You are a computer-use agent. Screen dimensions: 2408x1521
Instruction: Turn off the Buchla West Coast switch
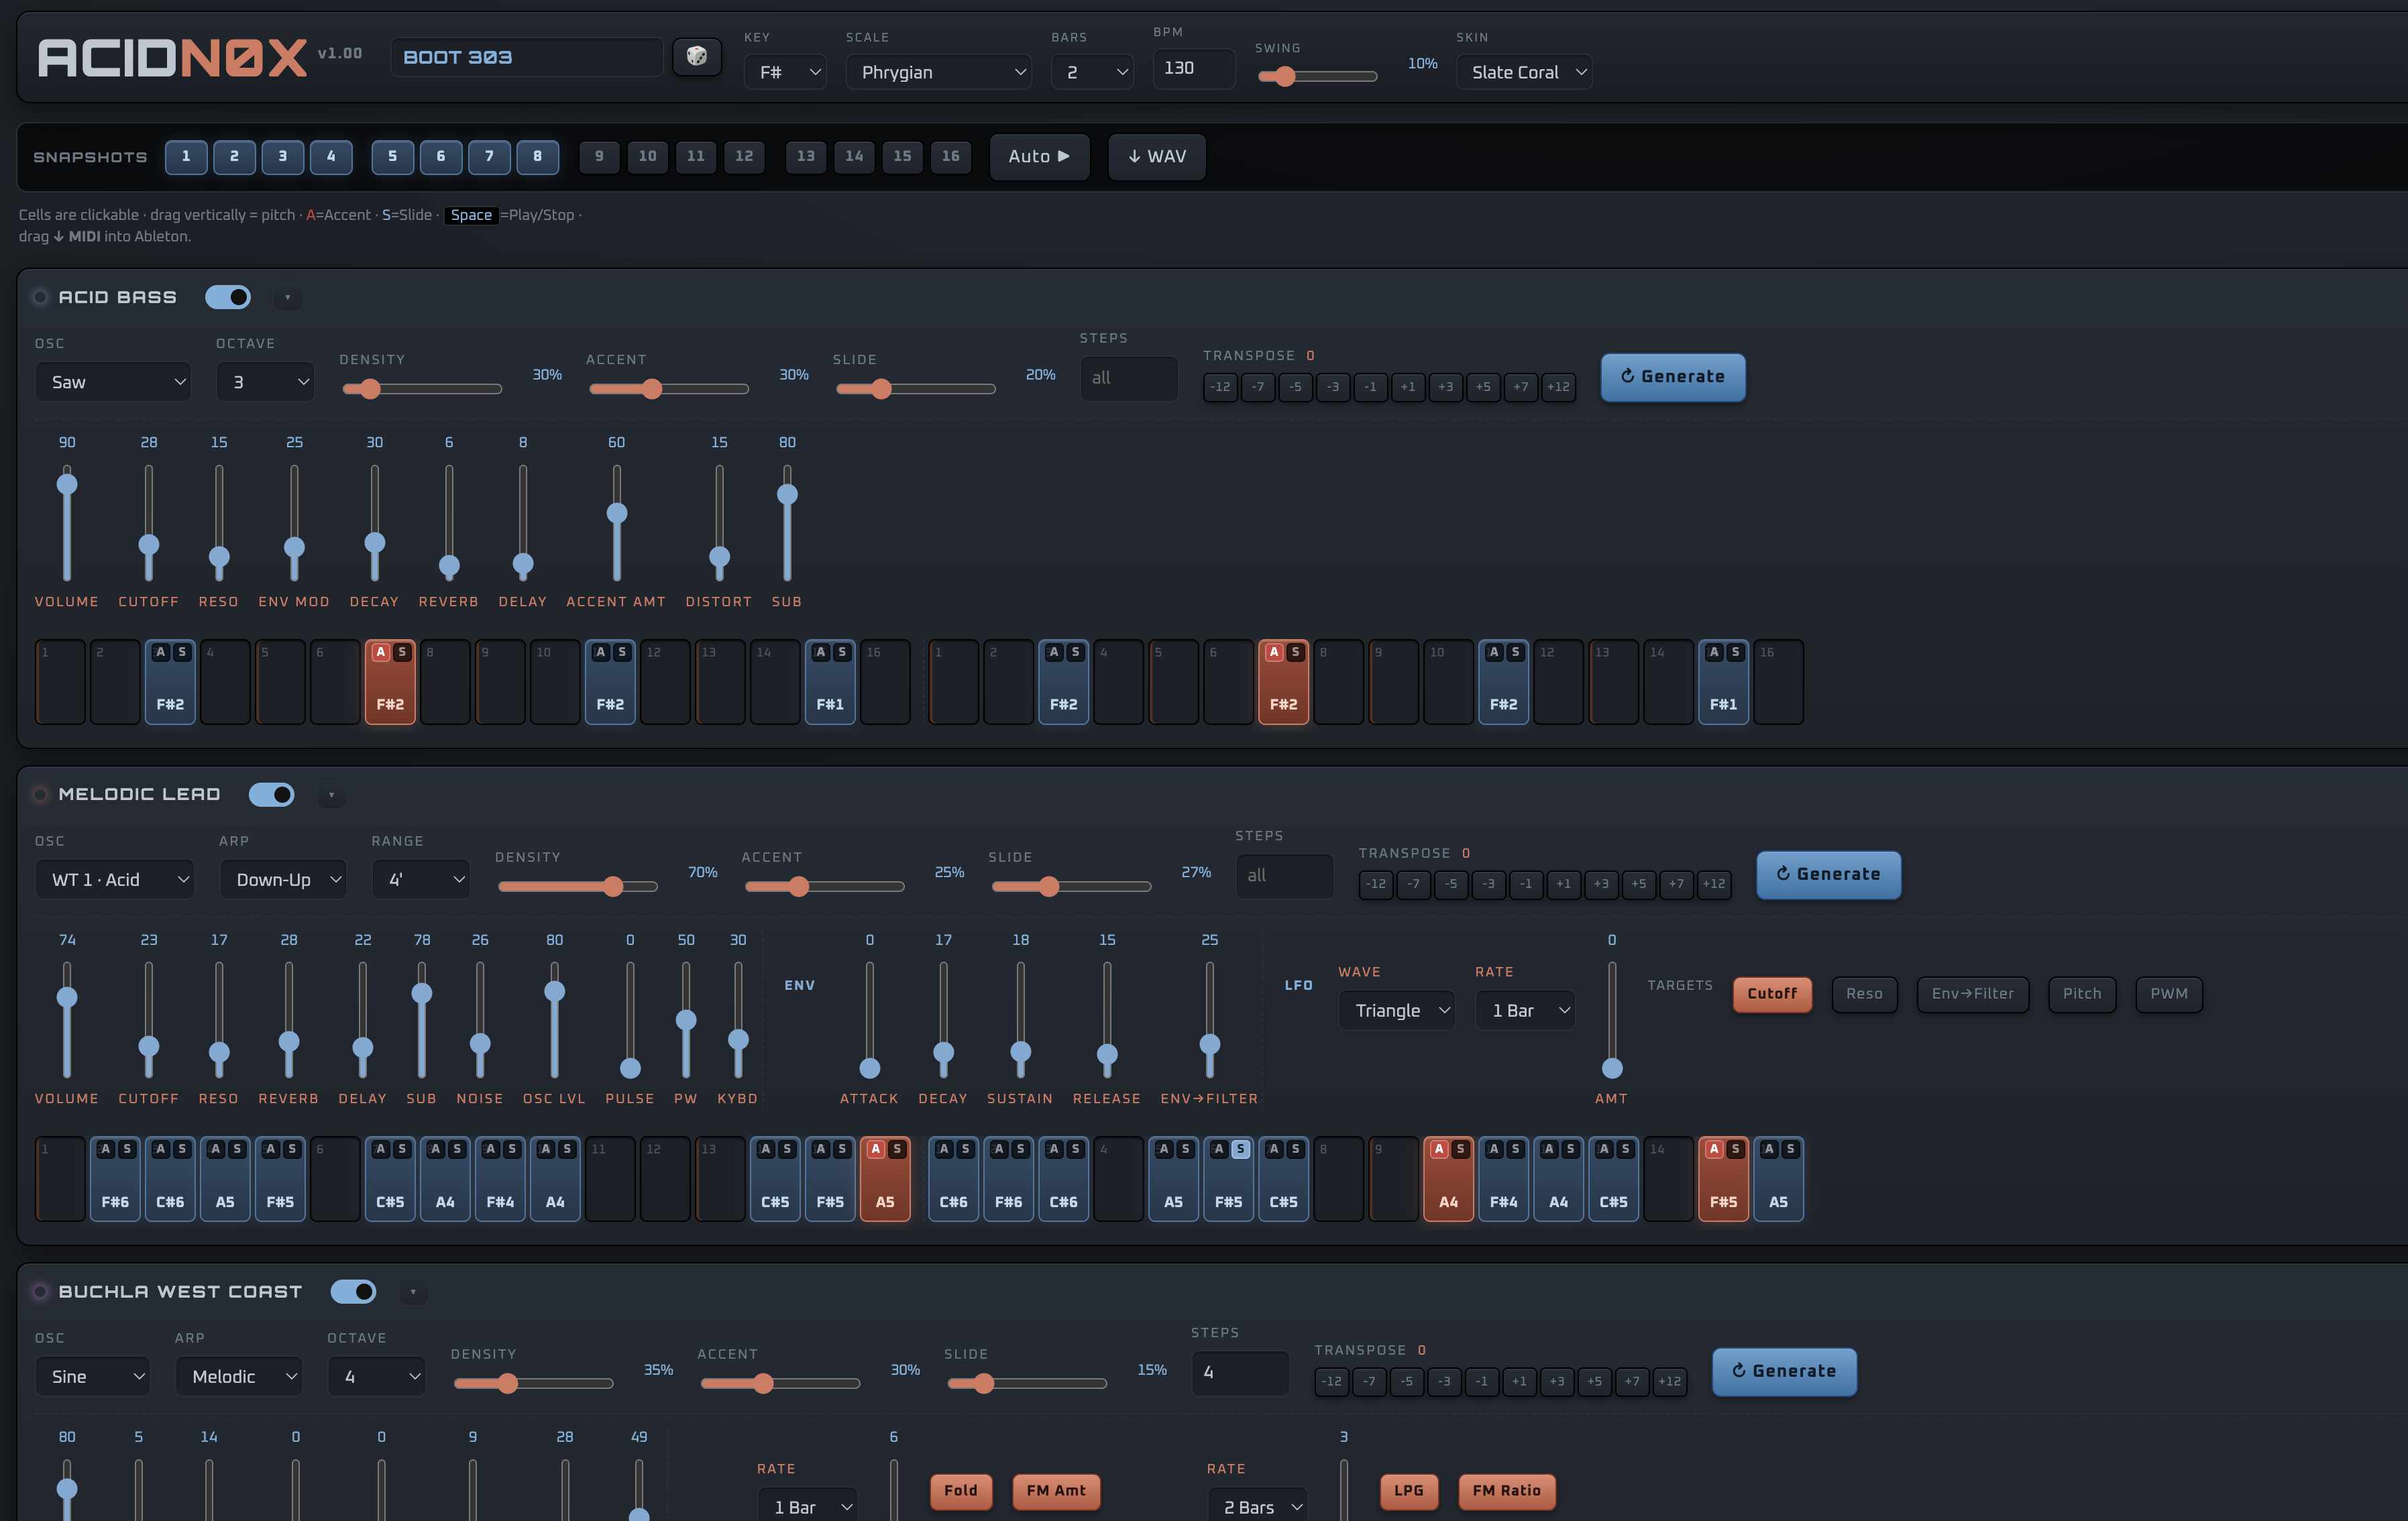pyautogui.click(x=353, y=1292)
